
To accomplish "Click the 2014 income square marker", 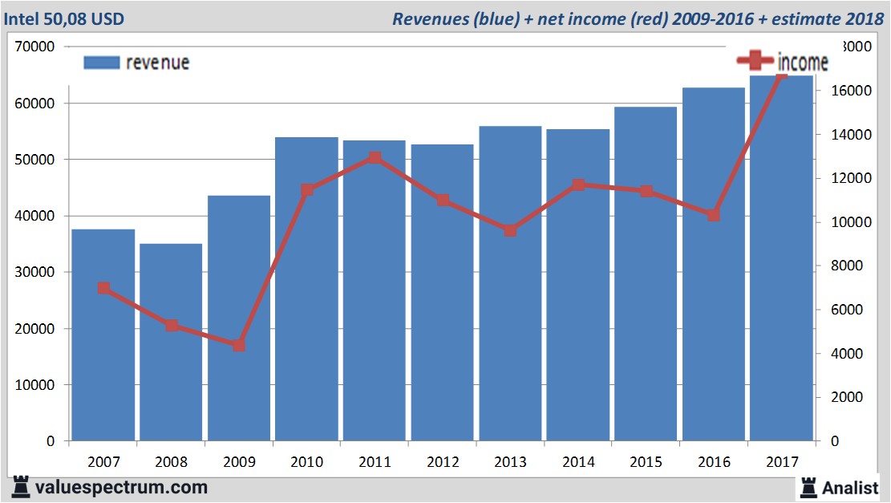I will [x=579, y=185].
